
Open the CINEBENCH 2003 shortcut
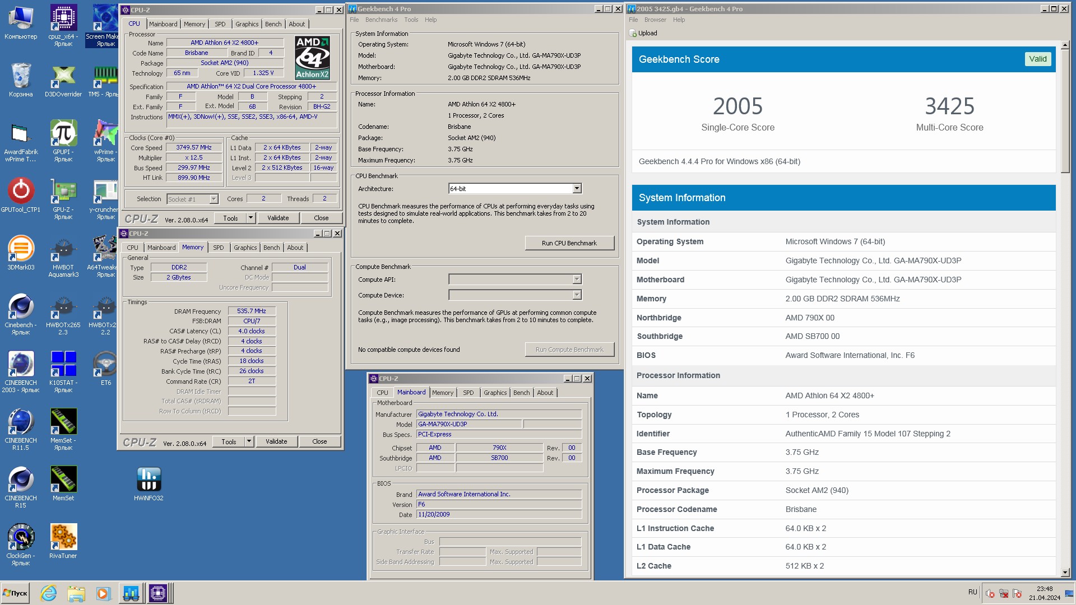(x=21, y=372)
